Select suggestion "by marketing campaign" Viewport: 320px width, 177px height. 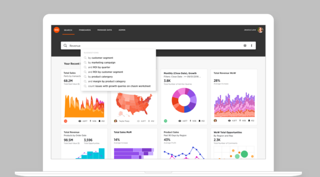click(x=102, y=63)
